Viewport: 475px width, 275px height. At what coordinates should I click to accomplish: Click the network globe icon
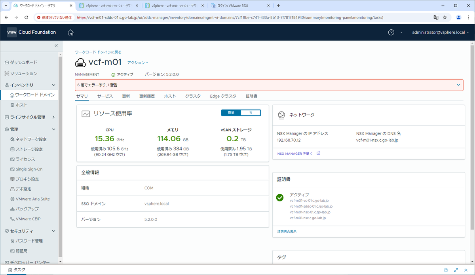click(x=281, y=115)
